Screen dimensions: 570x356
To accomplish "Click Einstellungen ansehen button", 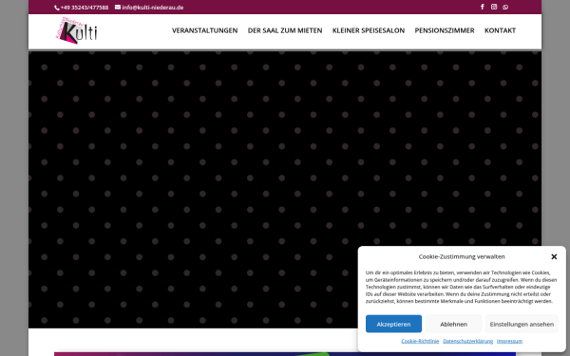I will click(x=522, y=324).
